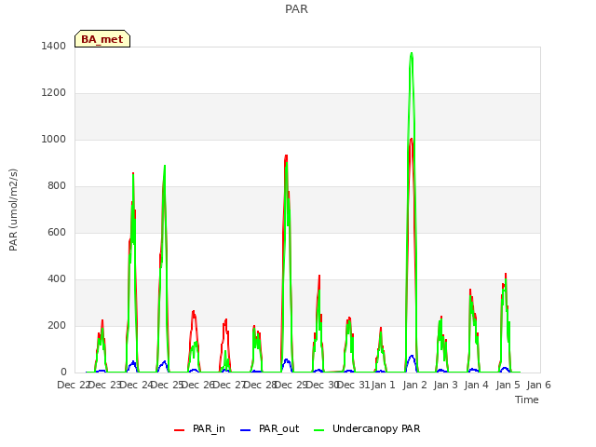Click the red PAR_in legend swatch
Image resolution: width=596 pixels, height=447 pixels.
(180, 430)
